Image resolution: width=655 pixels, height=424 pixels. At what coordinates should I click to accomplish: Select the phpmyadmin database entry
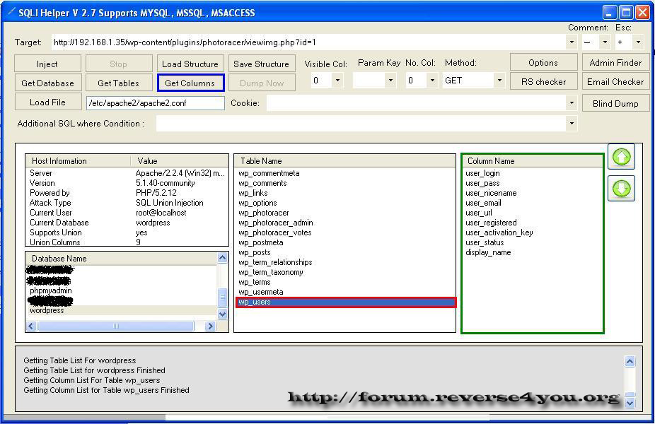pos(122,290)
